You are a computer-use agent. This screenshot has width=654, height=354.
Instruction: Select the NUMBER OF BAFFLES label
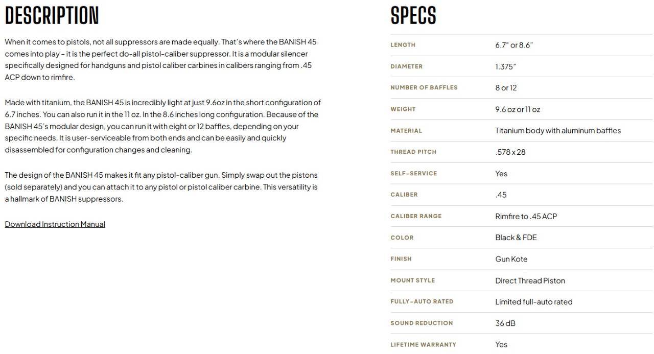coord(424,88)
